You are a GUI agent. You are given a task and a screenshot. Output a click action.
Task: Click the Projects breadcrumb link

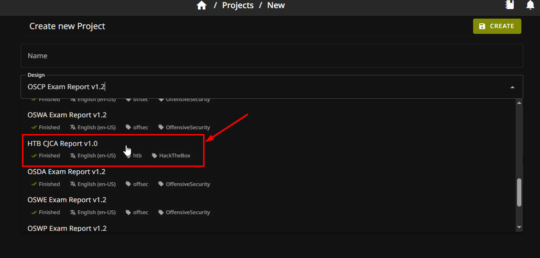coord(238,6)
